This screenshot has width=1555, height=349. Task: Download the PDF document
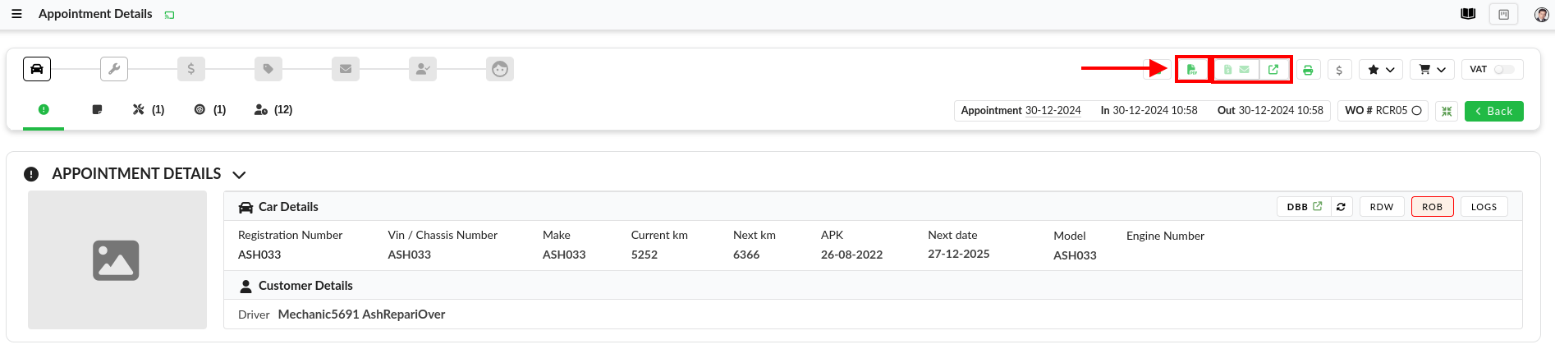[x=1192, y=70]
